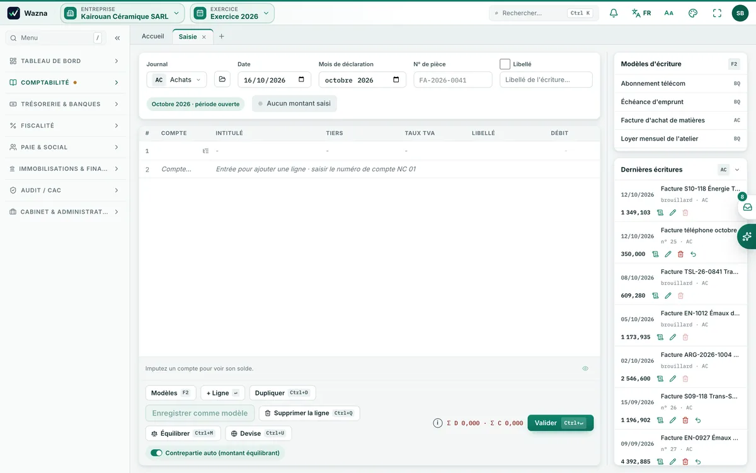
Task: Open the Tableau de bord menu
Action: point(65,61)
